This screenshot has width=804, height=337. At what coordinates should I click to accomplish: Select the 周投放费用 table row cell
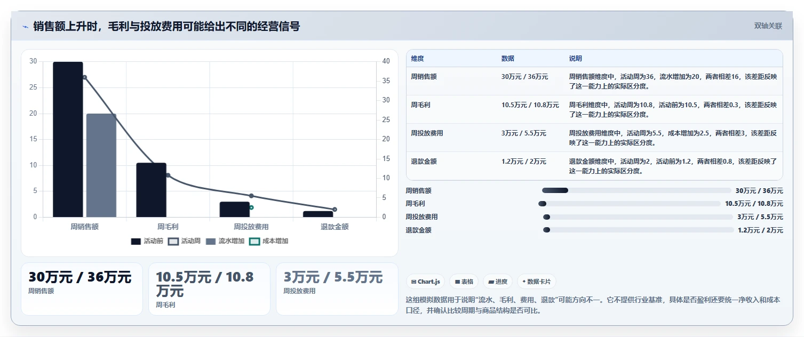427,133
